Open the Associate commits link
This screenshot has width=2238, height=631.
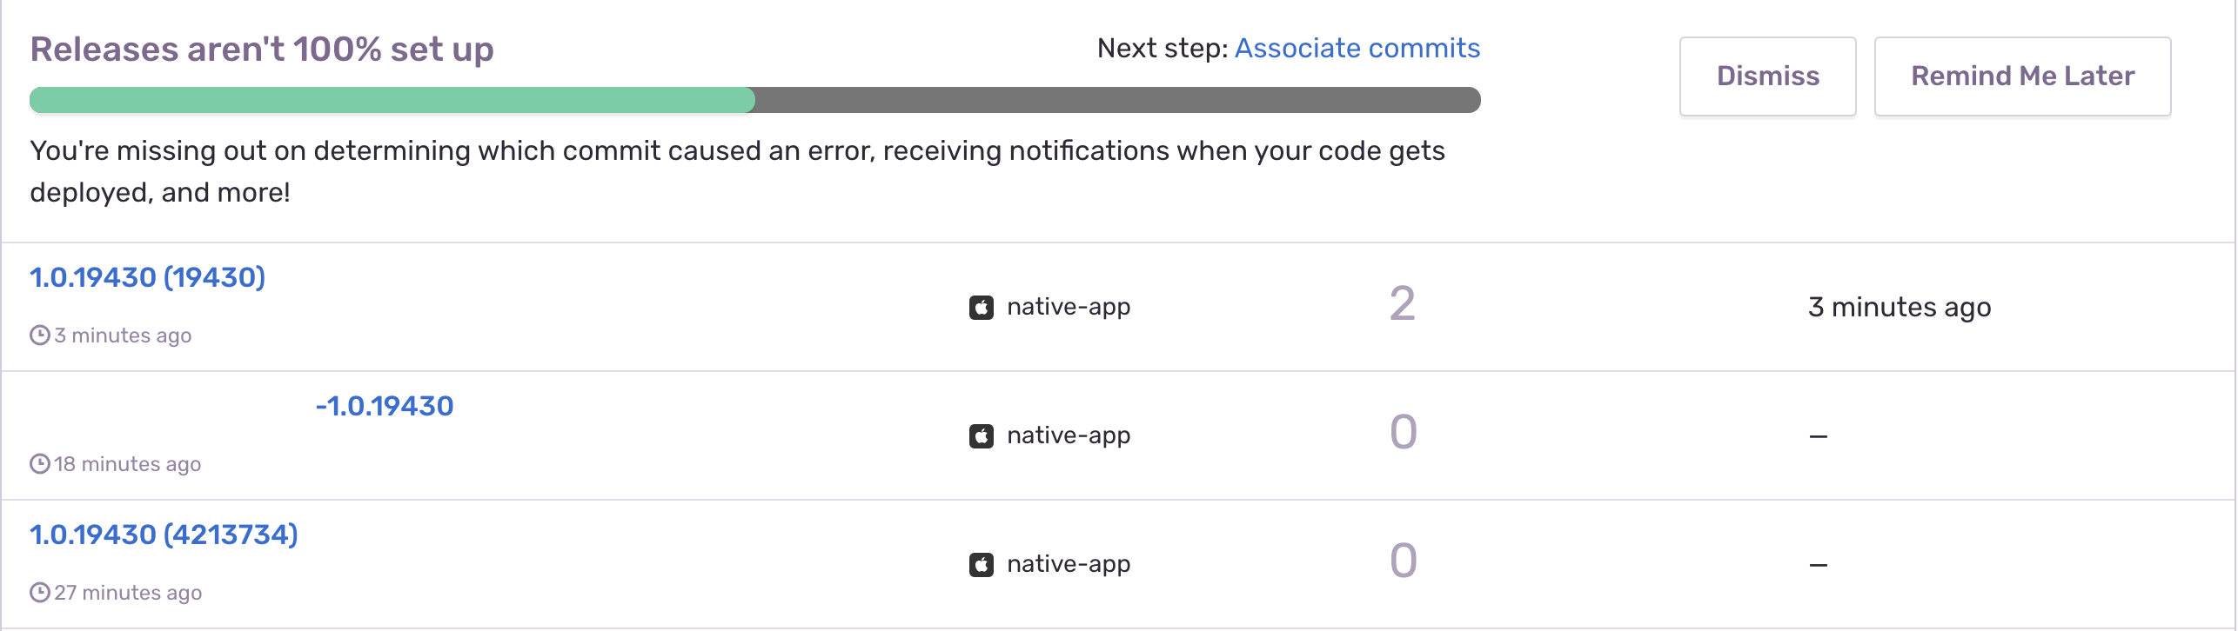(1356, 48)
